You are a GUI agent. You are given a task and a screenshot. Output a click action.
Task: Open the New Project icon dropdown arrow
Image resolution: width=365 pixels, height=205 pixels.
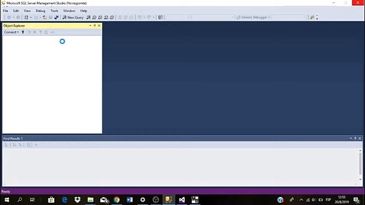[x=31, y=18]
